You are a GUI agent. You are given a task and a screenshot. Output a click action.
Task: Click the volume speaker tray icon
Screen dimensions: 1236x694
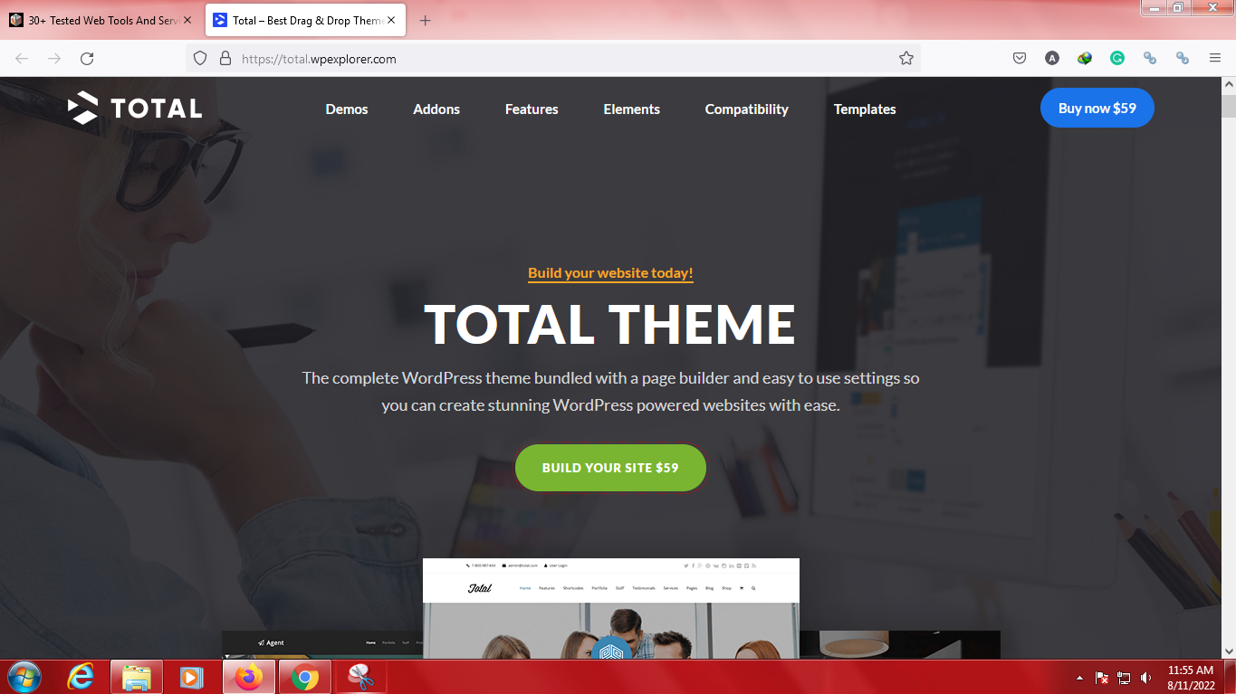pos(1145,678)
